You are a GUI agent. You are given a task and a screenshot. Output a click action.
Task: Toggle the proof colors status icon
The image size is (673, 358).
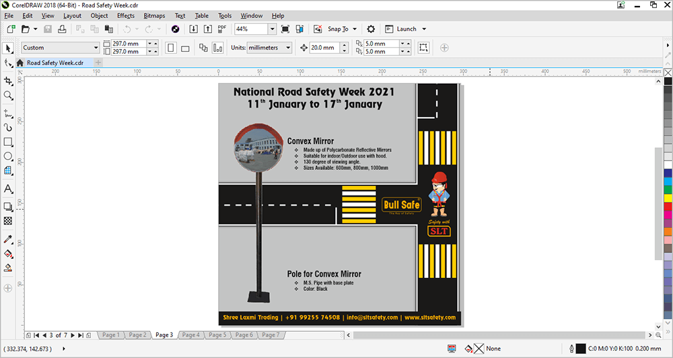452,349
